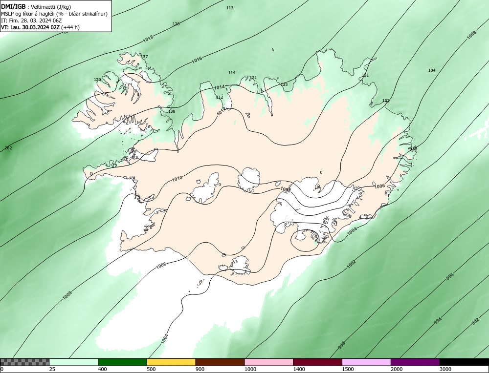
Task: Pick the dark green 400–500 legend swatch
Action: pos(122,362)
